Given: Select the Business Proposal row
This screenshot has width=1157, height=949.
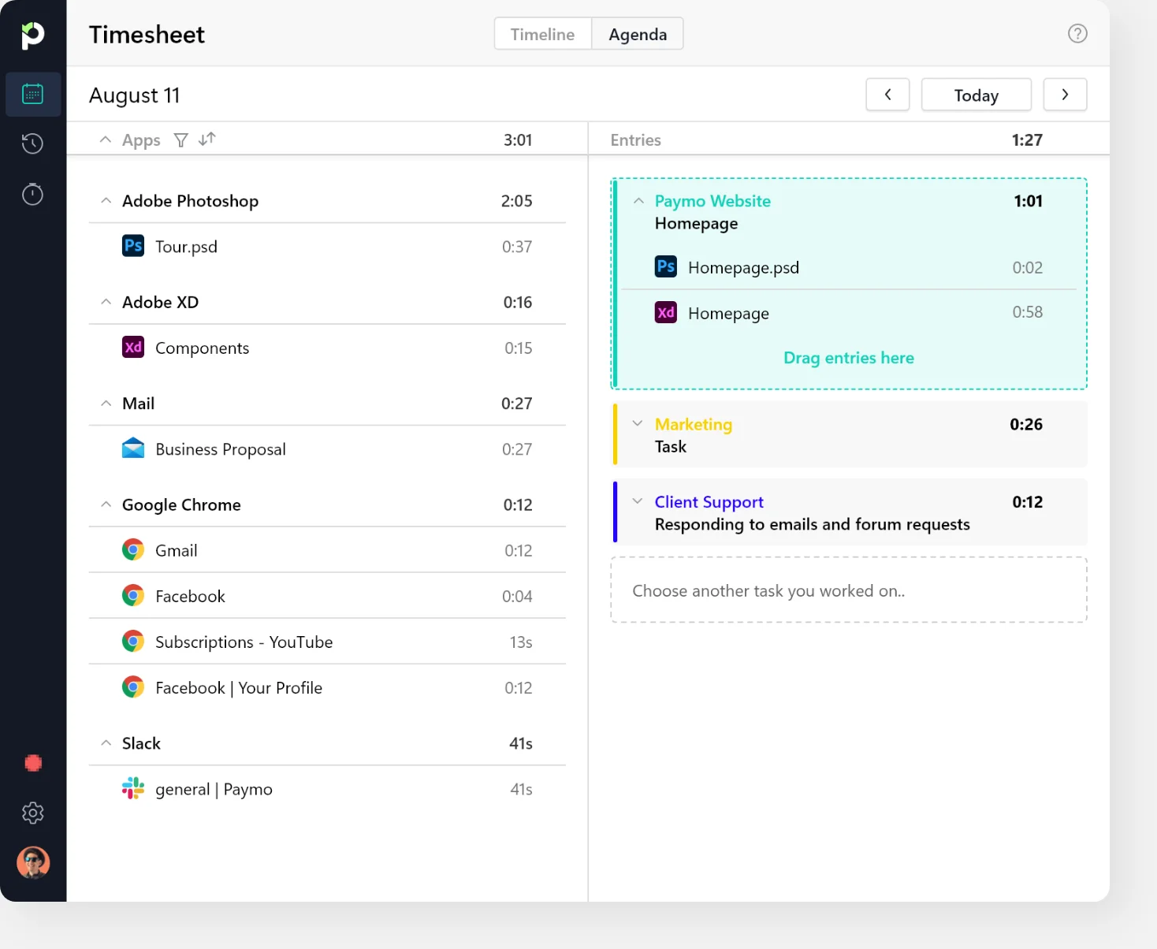Looking at the screenshot, I should [327, 448].
